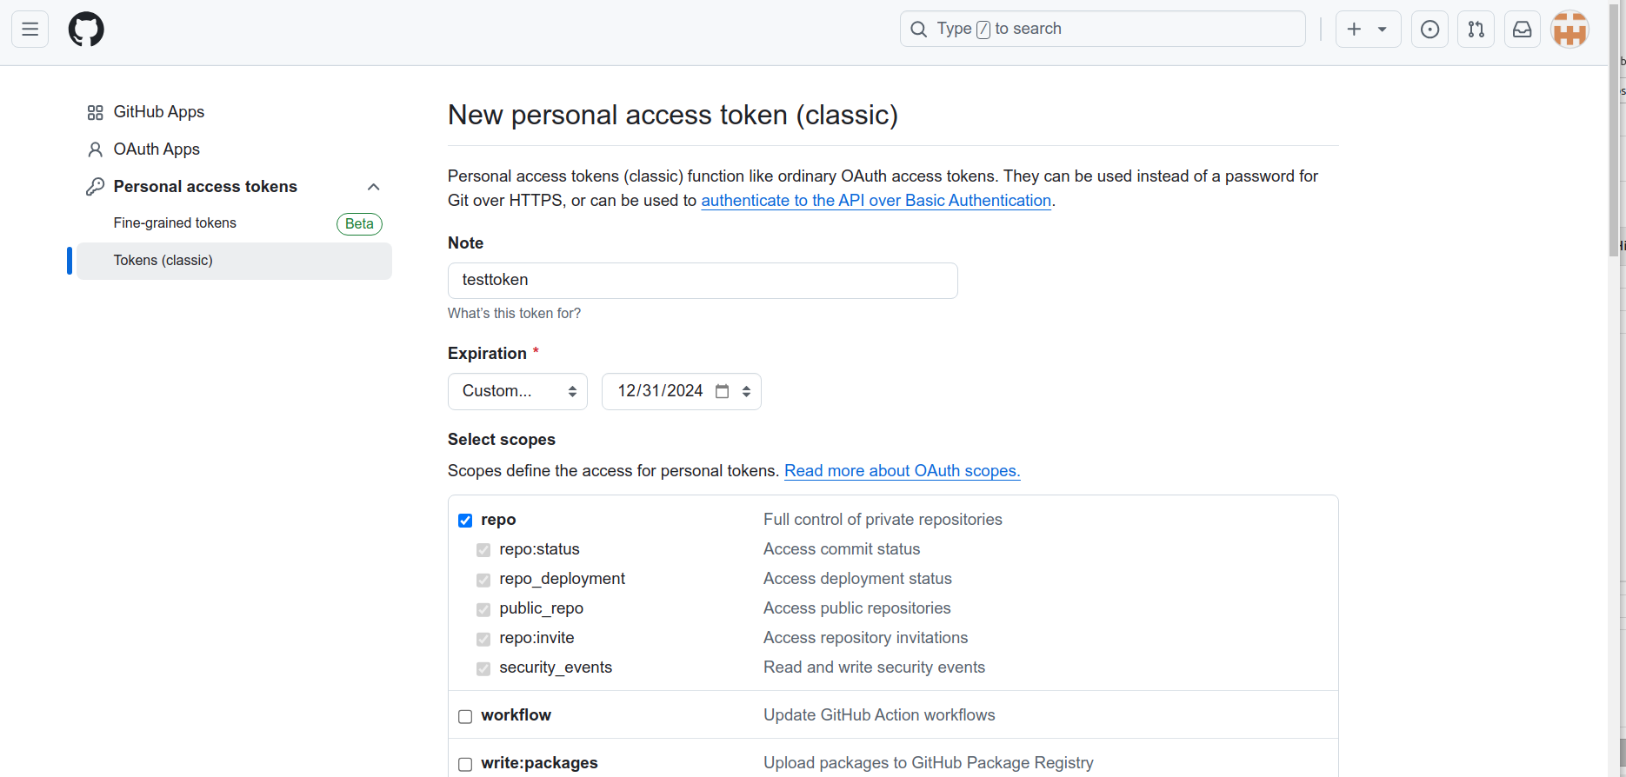Select Fine-grained tokens in sidebar

[175, 223]
